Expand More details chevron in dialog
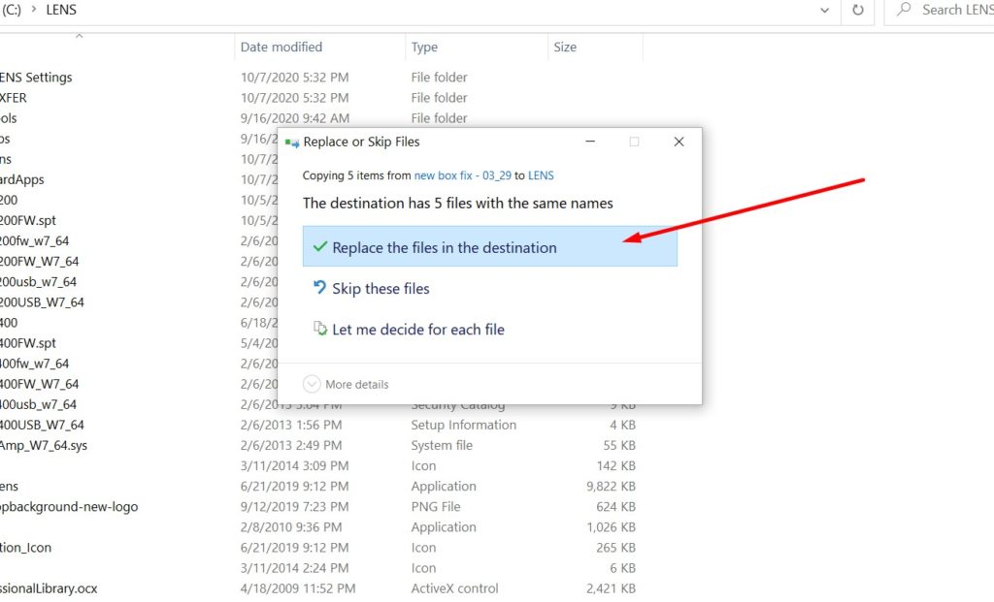Viewport: 994px width, 602px height. pos(311,384)
